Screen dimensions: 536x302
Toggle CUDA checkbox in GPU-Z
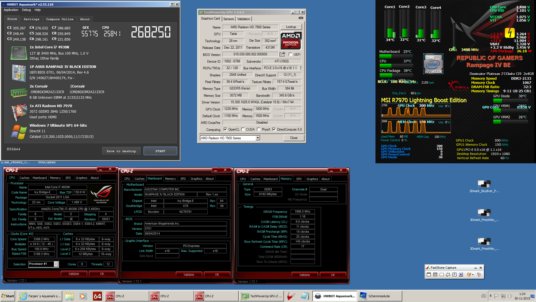[243, 129]
